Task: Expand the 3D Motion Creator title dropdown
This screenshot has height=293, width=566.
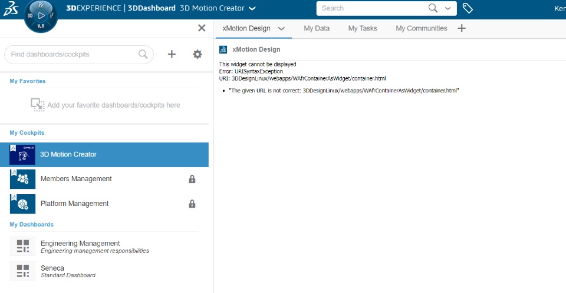Action: (252, 8)
